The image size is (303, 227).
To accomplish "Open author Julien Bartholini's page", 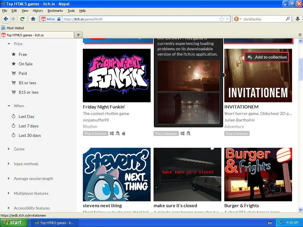I will [239, 120].
